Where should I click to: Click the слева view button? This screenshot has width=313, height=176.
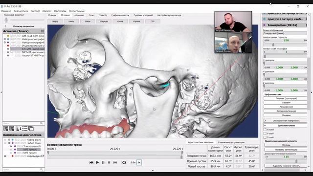point(120,21)
